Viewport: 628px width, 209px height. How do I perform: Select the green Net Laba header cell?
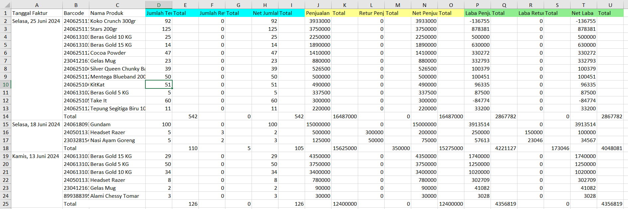583,13
